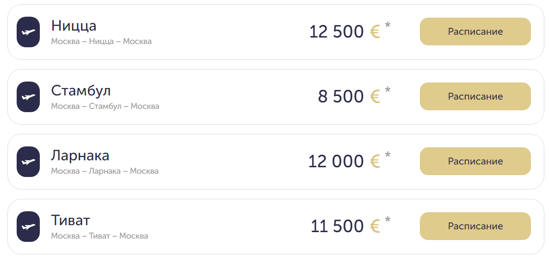The width and height of the screenshot is (549, 259).
Task: Click the Москва – Тиват – Москва route text
Action: point(100,236)
